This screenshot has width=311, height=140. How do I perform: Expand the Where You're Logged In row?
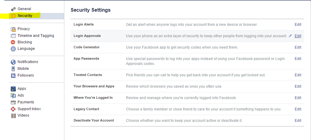[x=187, y=98]
